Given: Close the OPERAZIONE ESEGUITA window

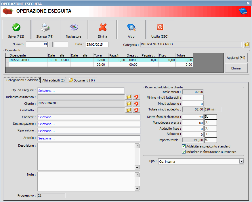Looking at the screenshot, I should 248,3.
